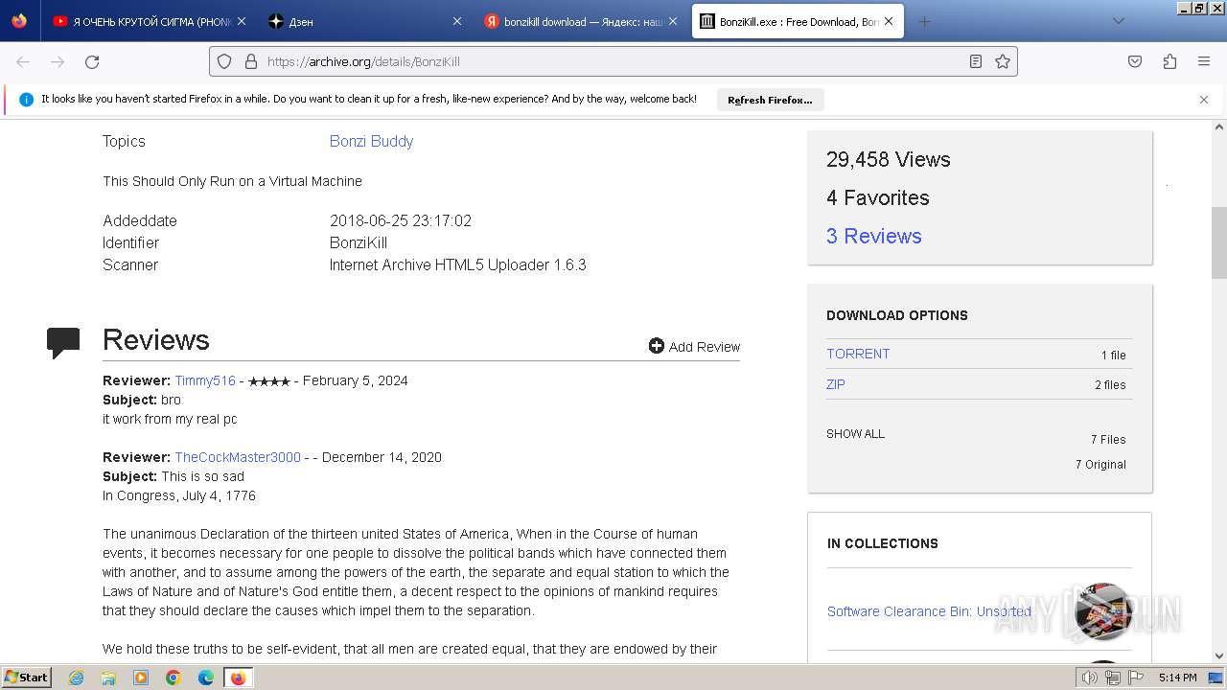Toggle reader view for this page
This screenshot has height=690, width=1227.
(975, 61)
